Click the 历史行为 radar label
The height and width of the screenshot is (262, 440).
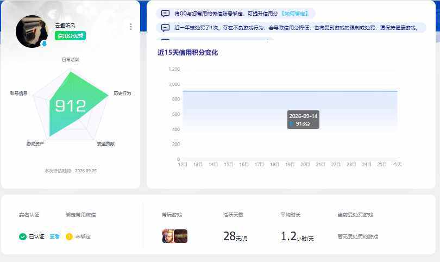click(122, 93)
